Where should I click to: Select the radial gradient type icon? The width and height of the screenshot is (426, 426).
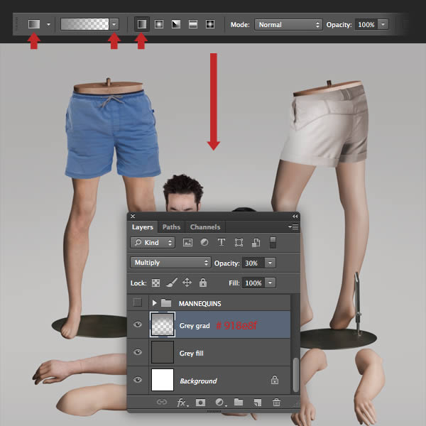click(x=158, y=24)
